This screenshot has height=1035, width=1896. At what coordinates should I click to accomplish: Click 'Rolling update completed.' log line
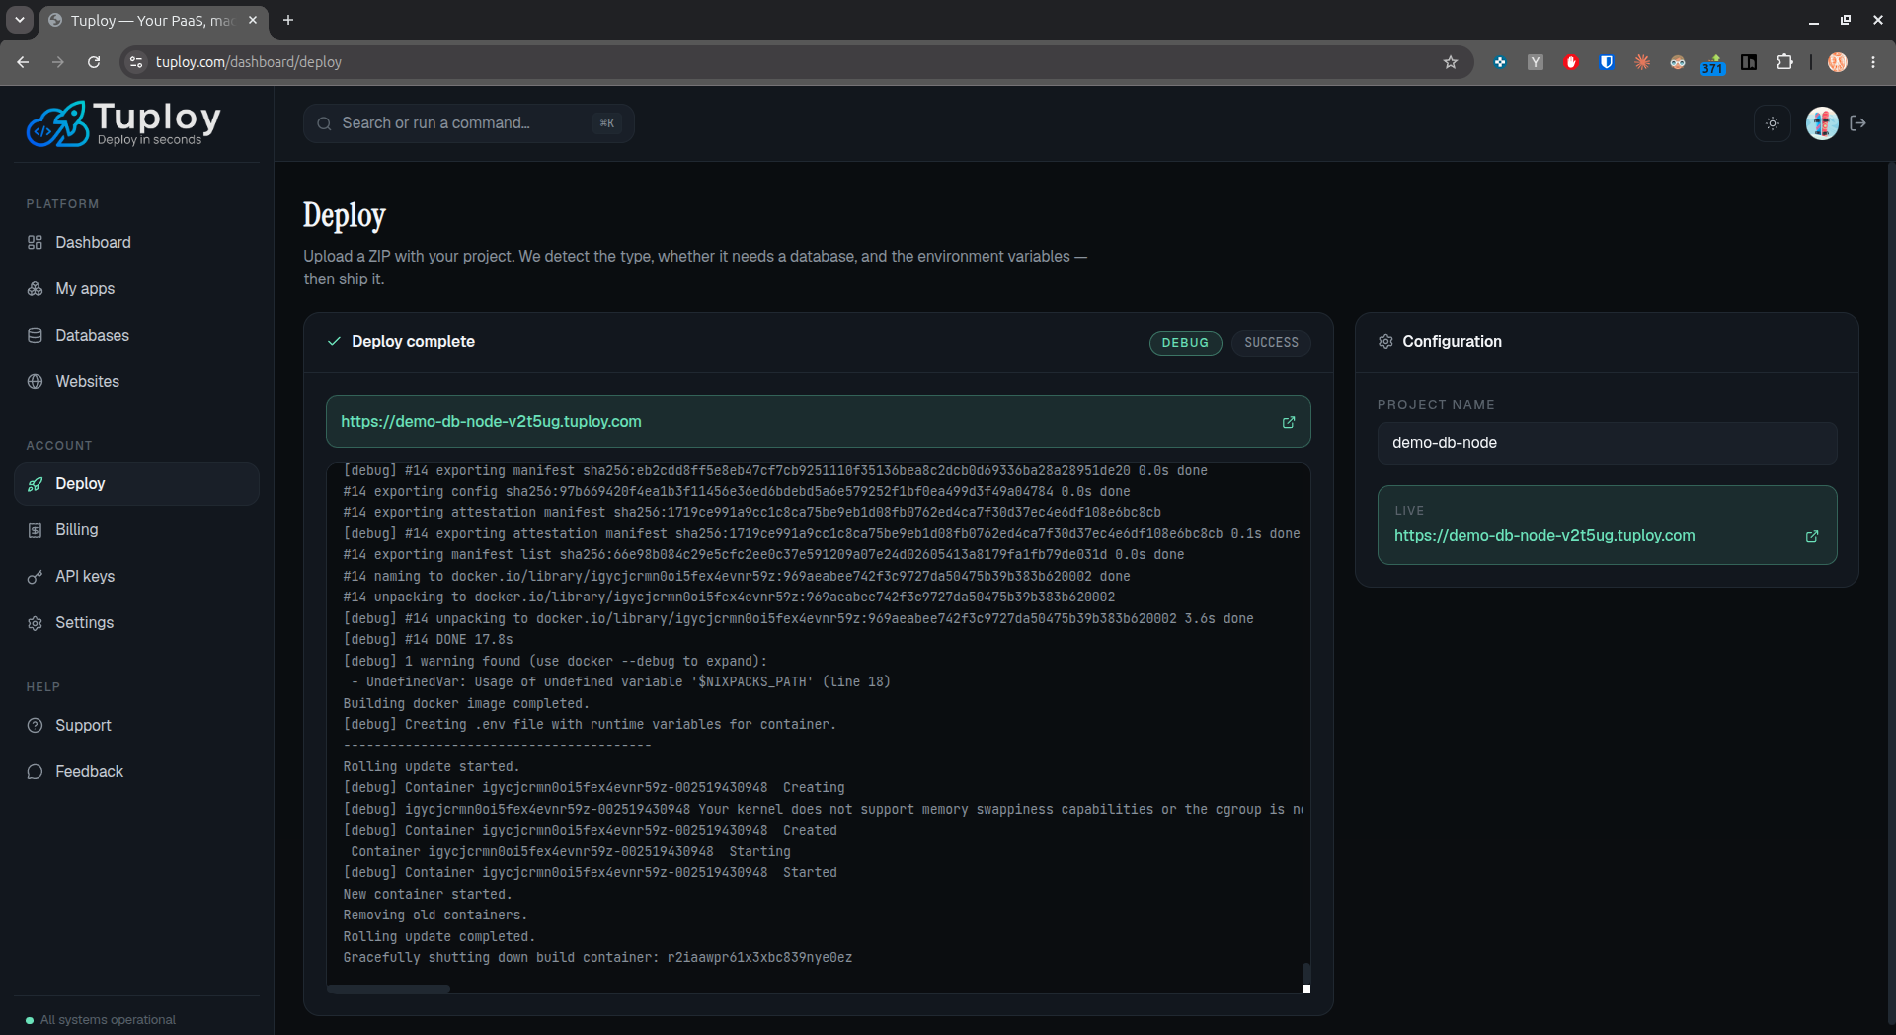tap(438, 937)
